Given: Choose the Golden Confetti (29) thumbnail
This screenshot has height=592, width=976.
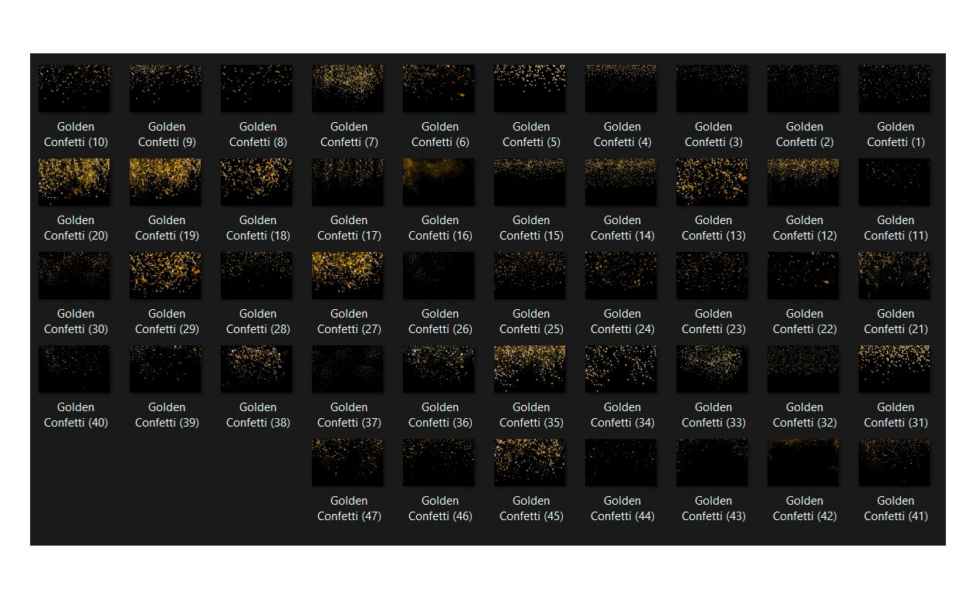Looking at the screenshot, I should pyautogui.click(x=165, y=275).
